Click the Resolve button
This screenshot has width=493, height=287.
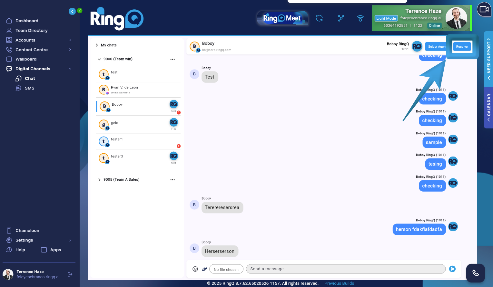click(462, 46)
